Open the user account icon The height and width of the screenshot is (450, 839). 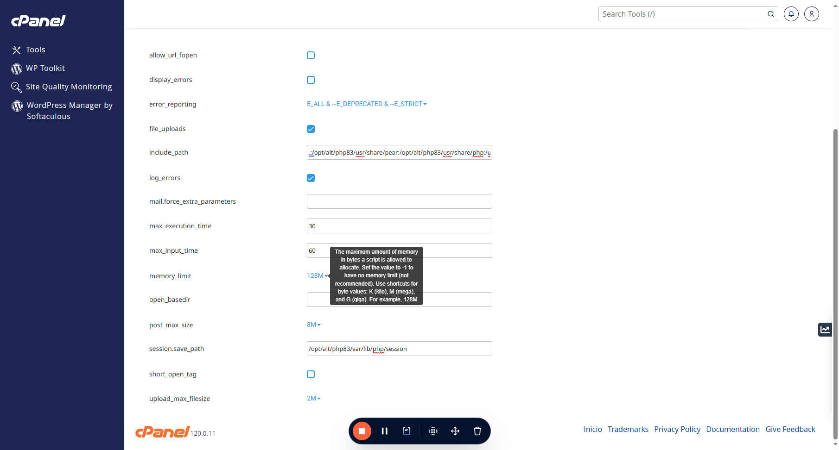pyautogui.click(x=812, y=14)
